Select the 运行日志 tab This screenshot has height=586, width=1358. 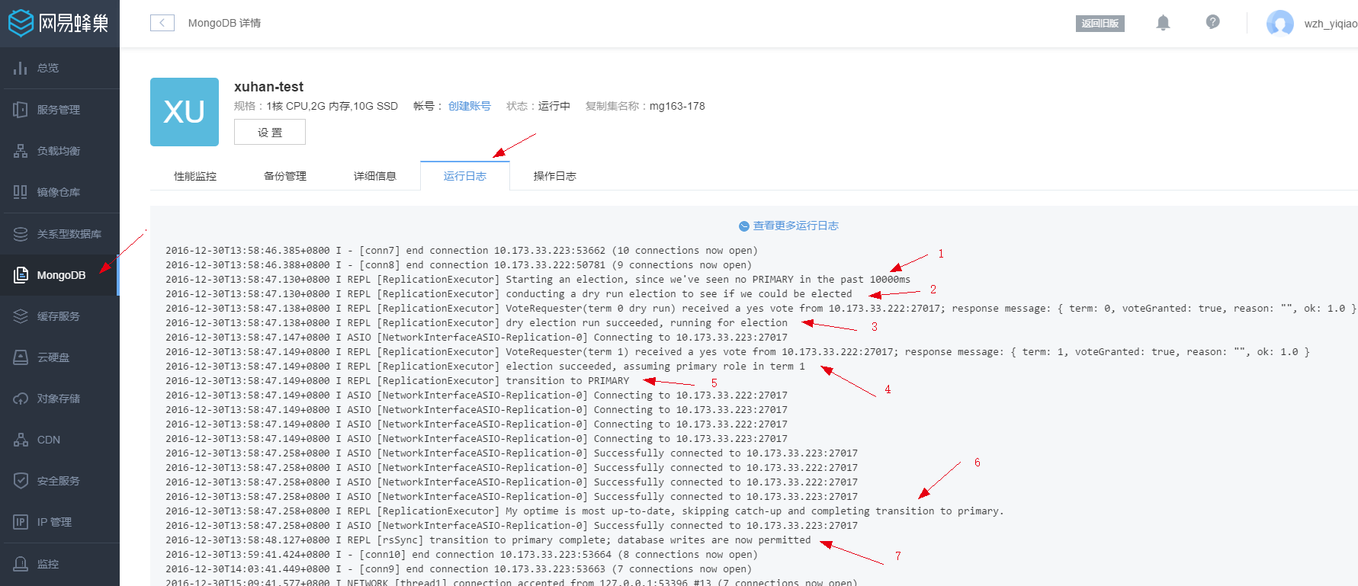coord(465,176)
